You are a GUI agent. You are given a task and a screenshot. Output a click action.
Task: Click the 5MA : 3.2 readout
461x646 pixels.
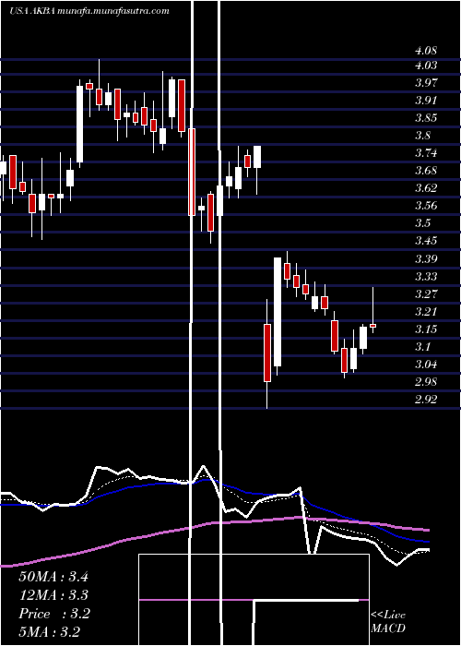point(50,632)
